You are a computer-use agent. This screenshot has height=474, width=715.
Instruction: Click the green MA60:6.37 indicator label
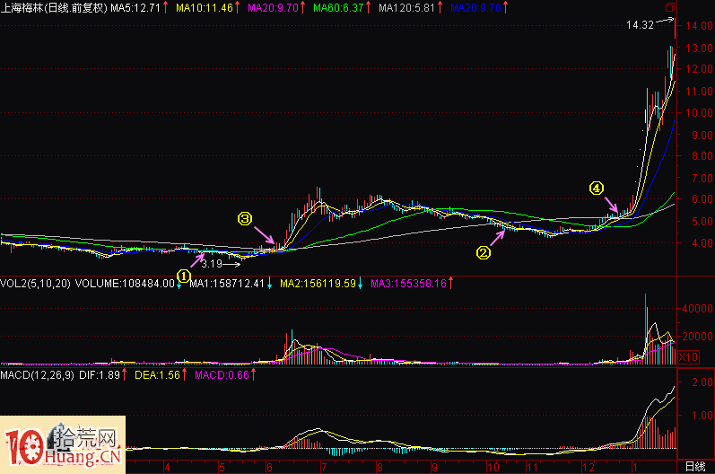[x=339, y=8]
